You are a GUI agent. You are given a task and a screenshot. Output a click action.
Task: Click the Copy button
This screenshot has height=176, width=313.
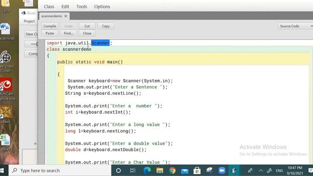106,26
